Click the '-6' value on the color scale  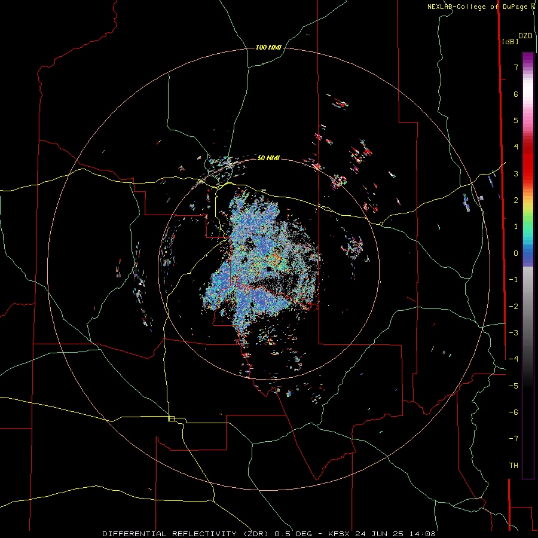(513, 412)
